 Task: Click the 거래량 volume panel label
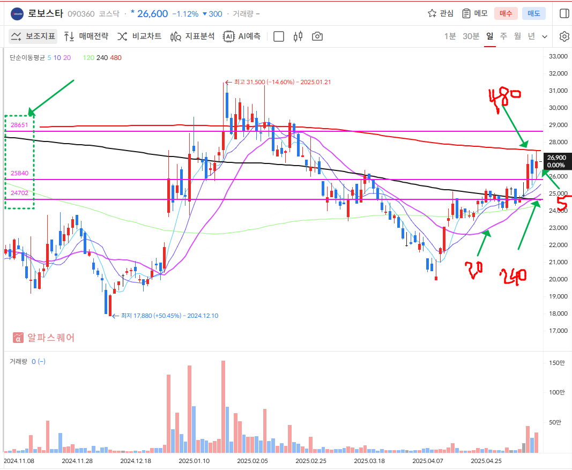coord(18,361)
